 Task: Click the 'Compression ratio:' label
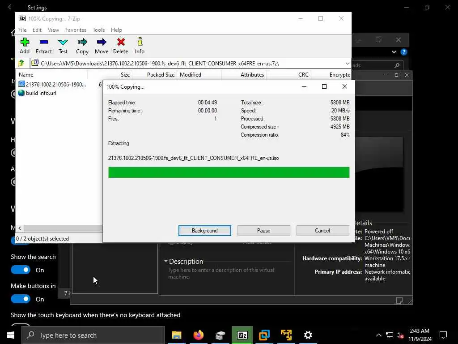pyautogui.click(x=260, y=135)
